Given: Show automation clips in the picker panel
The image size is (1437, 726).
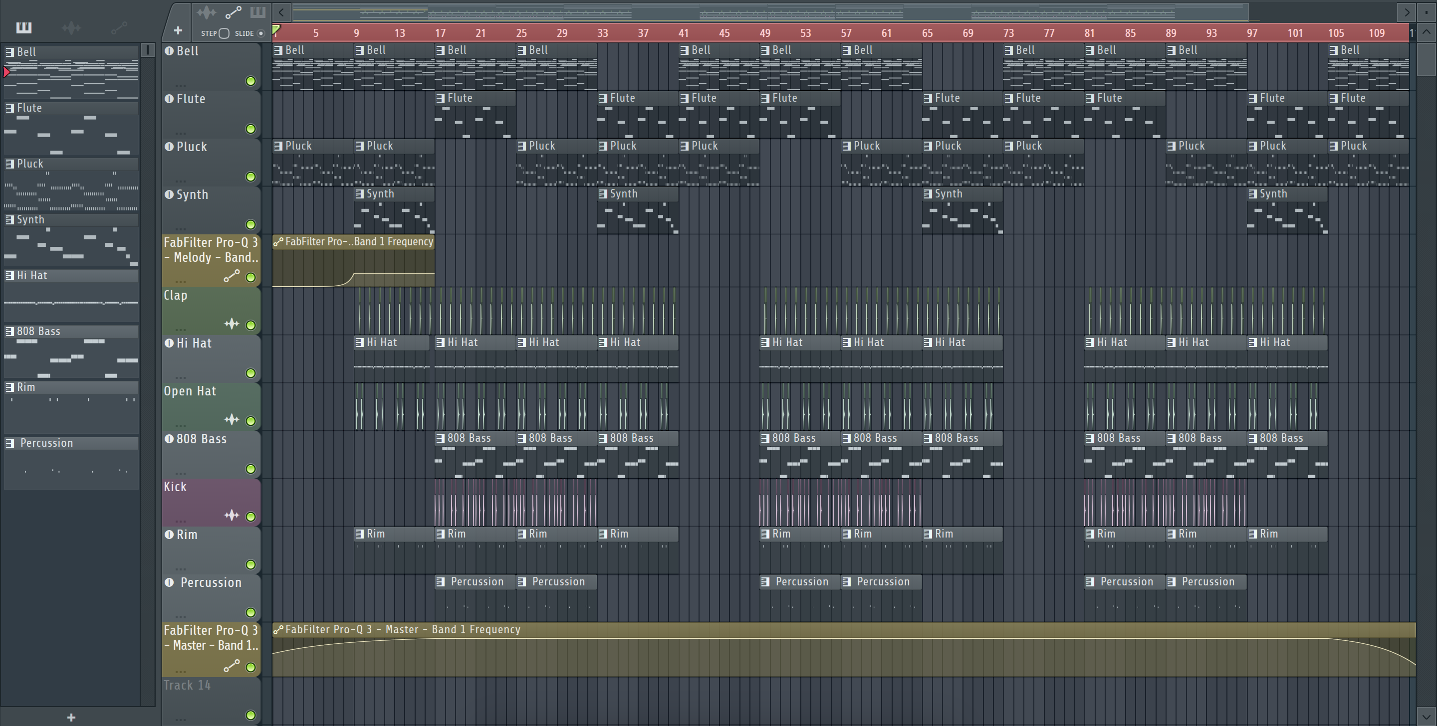Looking at the screenshot, I should (x=119, y=27).
